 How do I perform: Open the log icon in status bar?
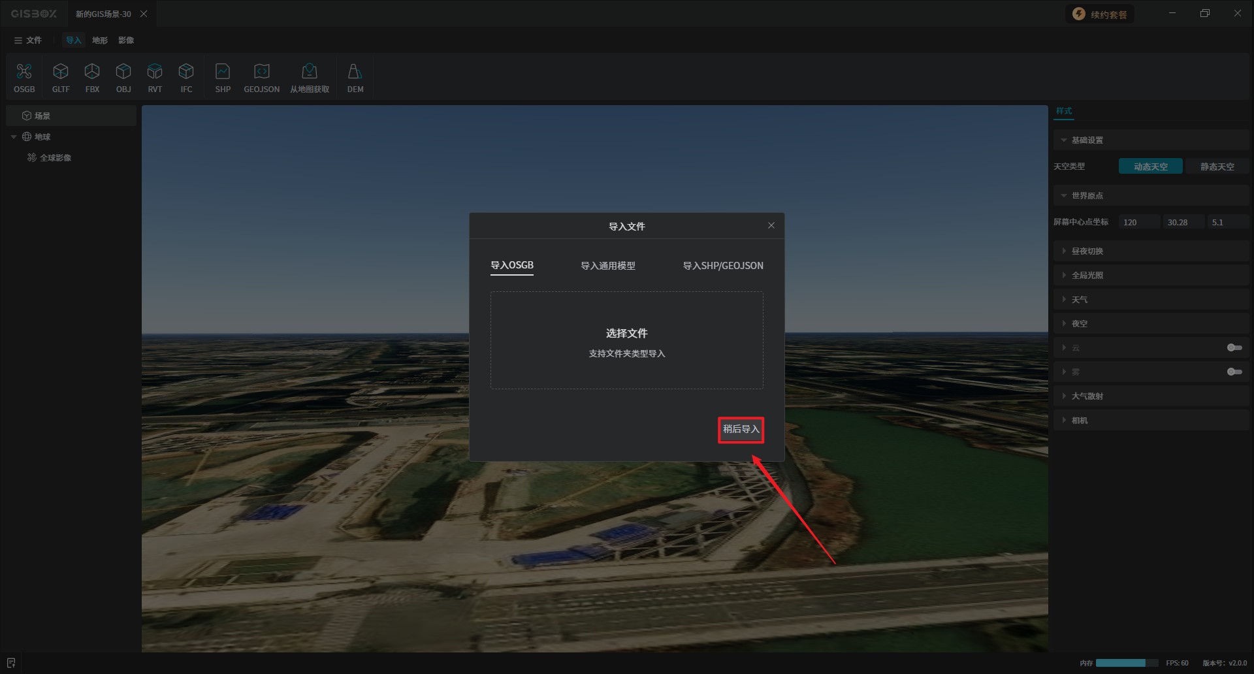point(11,663)
